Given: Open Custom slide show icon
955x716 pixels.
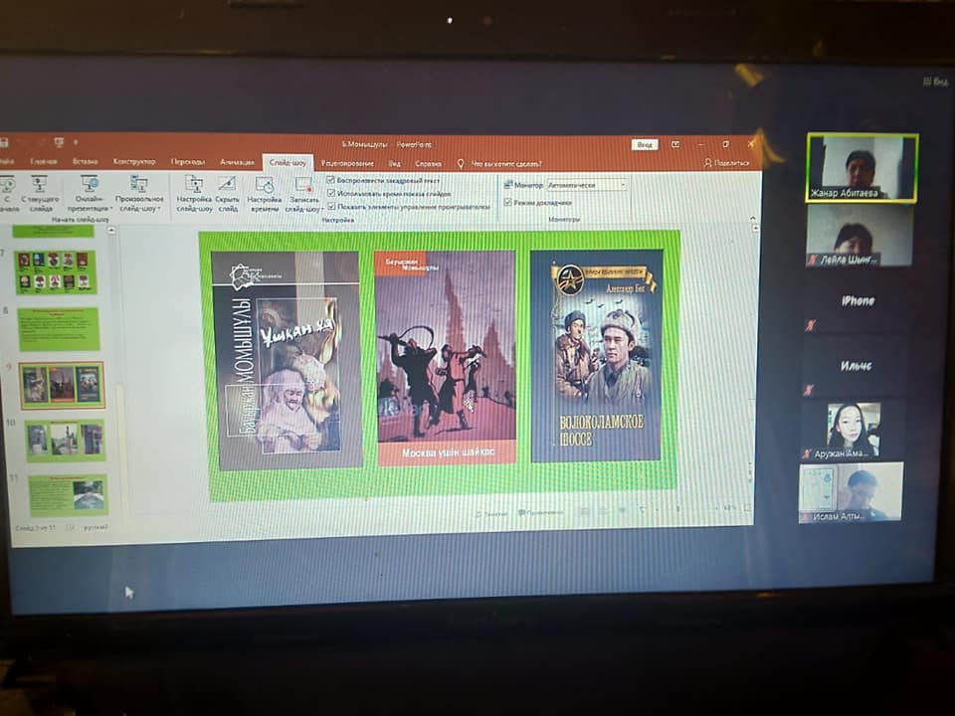Looking at the screenshot, I should tap(139, 185).
